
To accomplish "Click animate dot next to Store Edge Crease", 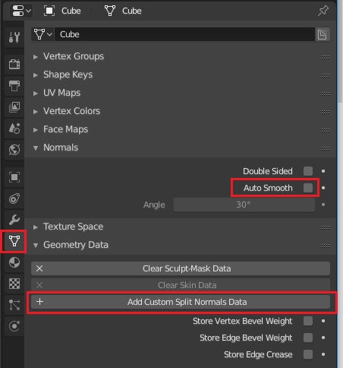I will point(323,354).
